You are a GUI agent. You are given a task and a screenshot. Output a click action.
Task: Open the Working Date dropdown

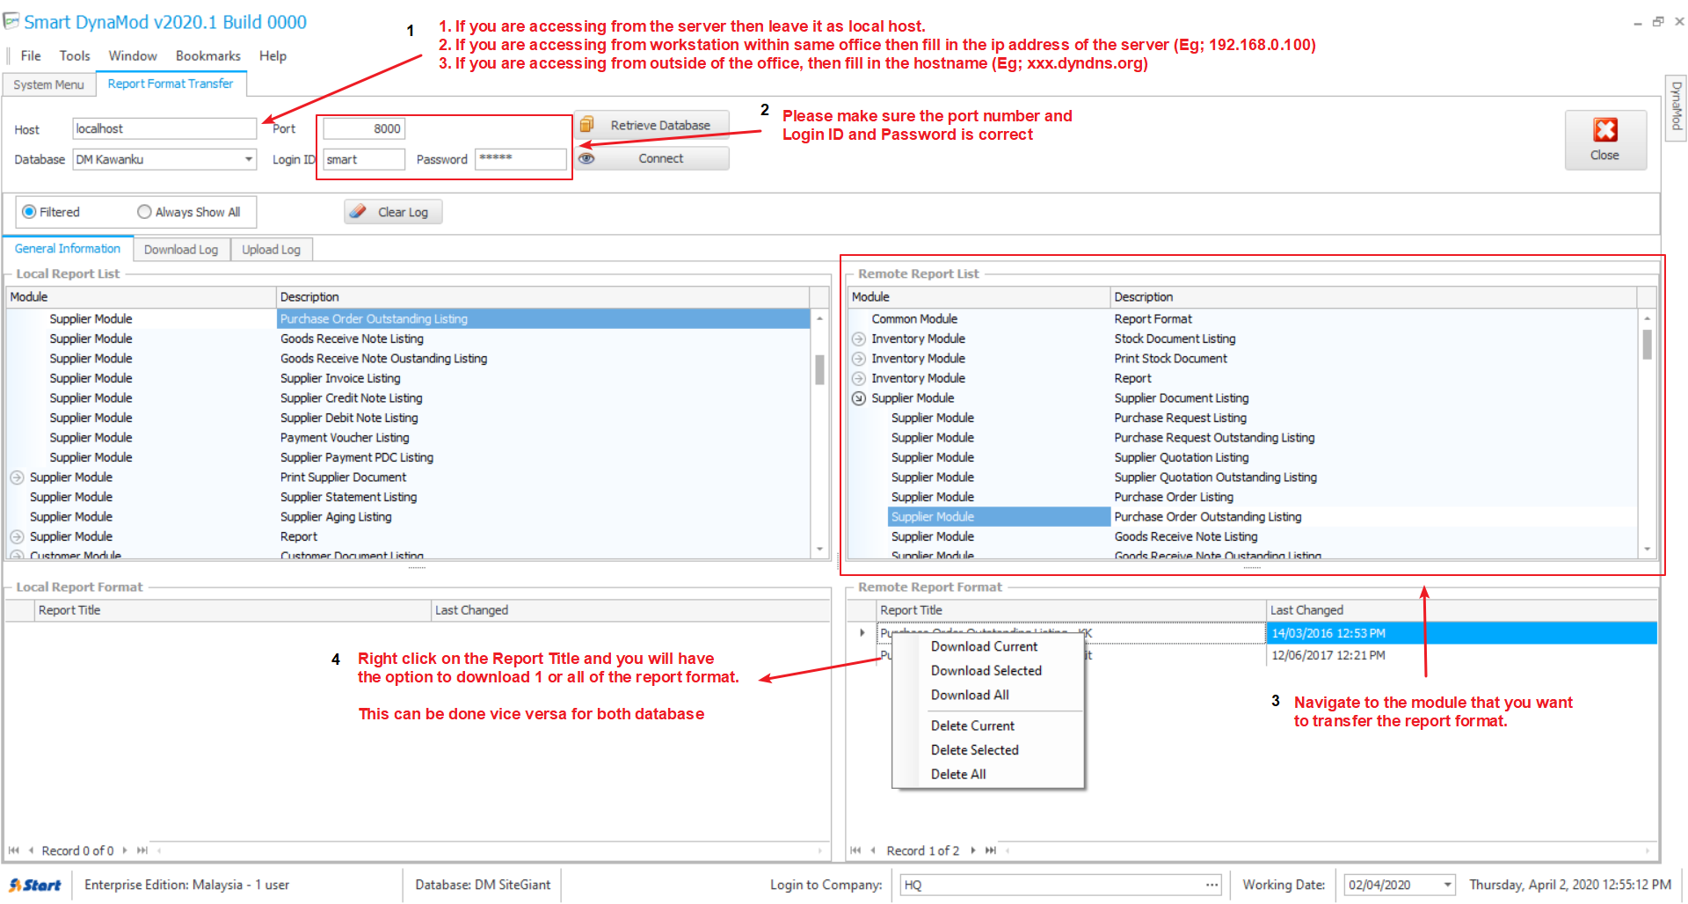click(x=1446, y=885)
